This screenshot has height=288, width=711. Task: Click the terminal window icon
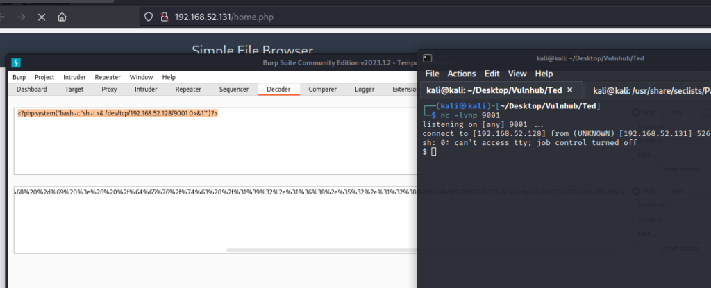(x=427, y=58)
